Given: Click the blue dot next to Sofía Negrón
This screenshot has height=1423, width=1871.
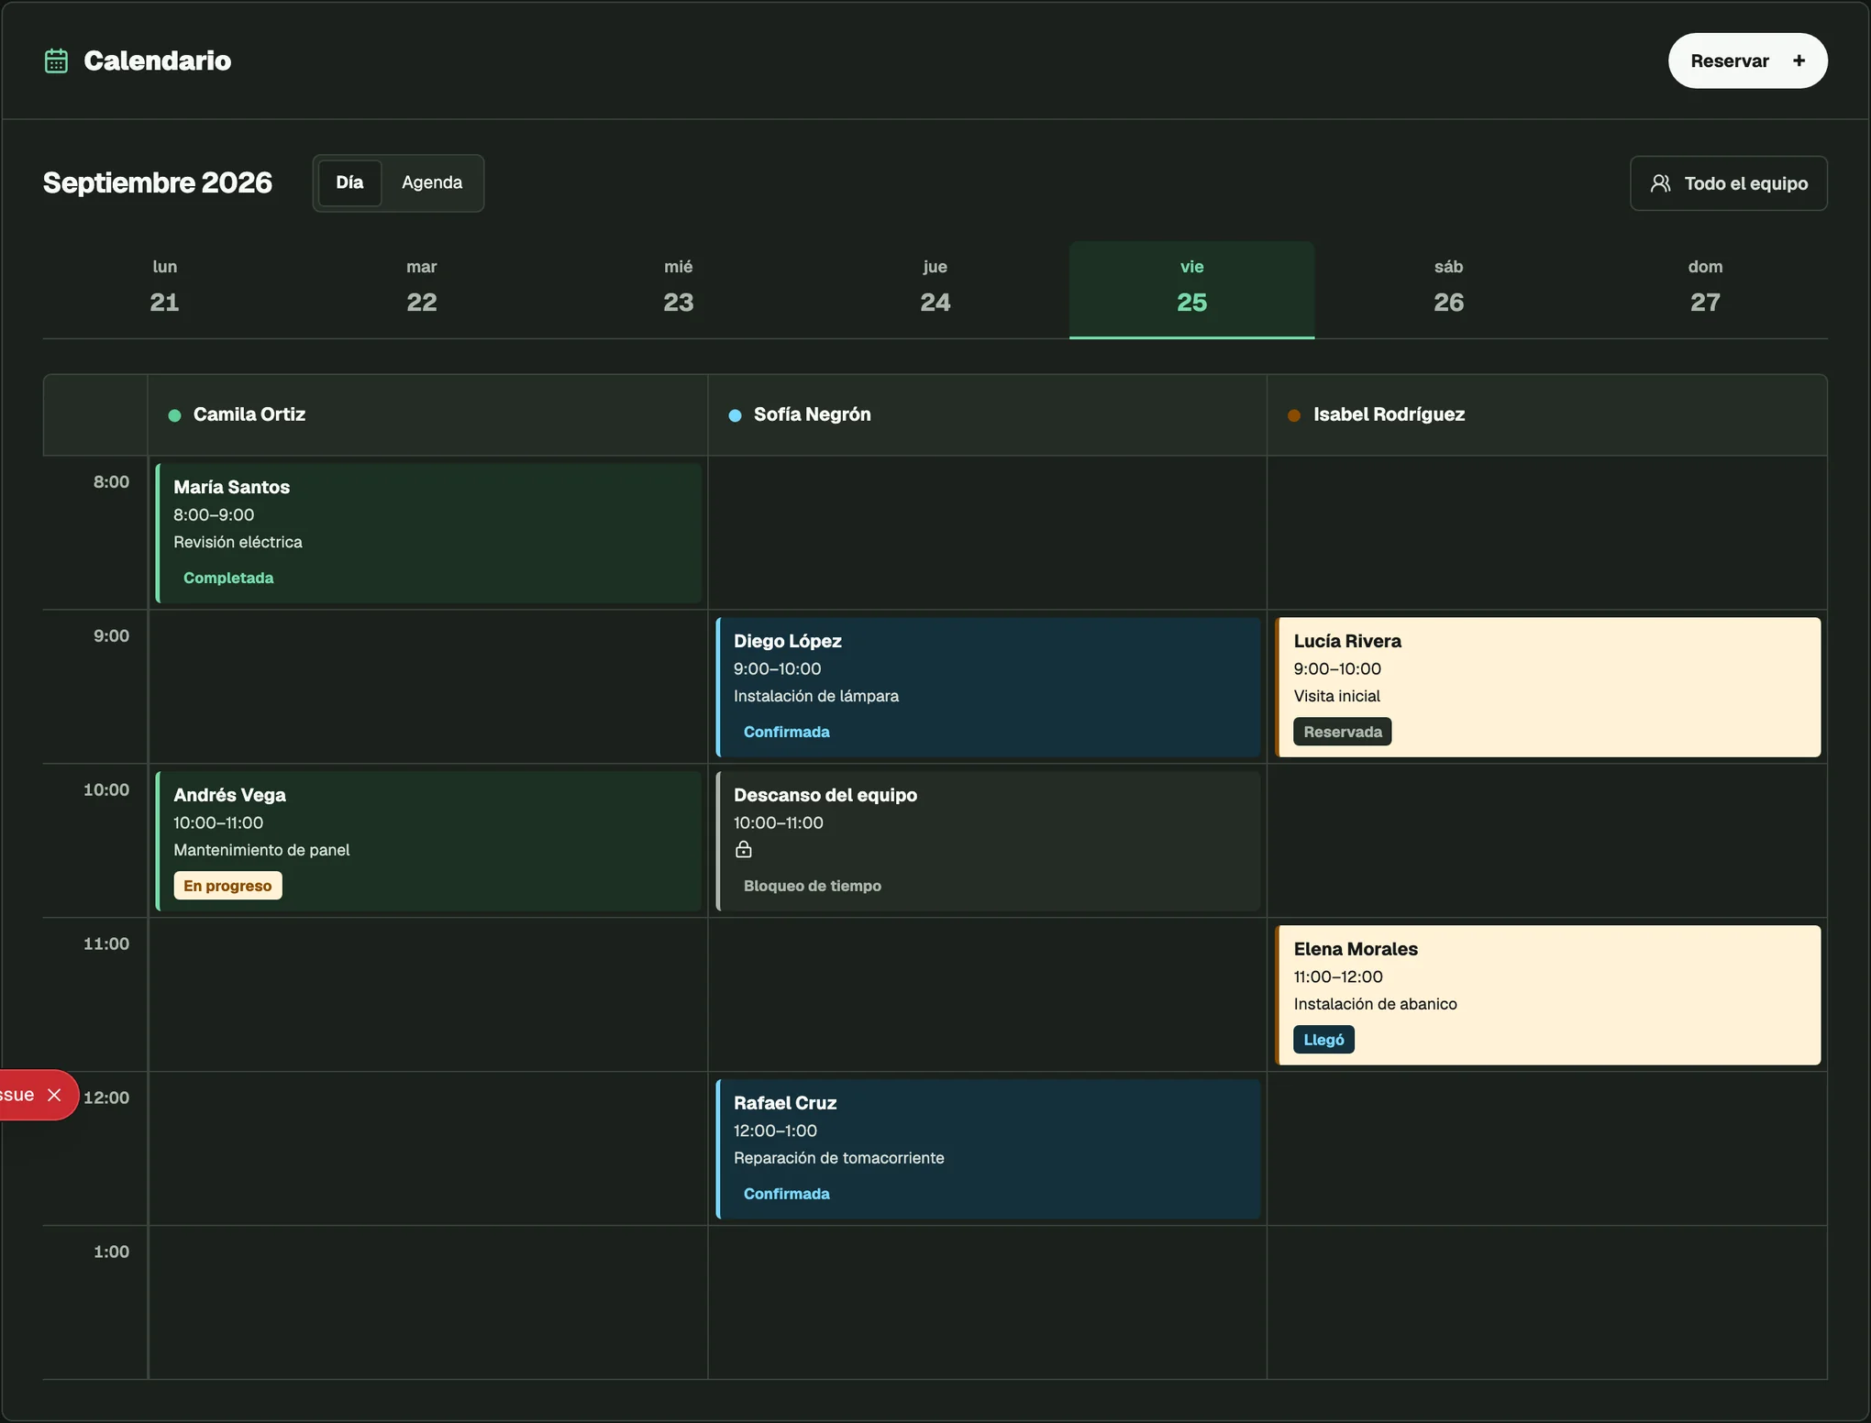Looking at the screenshot, I should click(x=735, y=415).
